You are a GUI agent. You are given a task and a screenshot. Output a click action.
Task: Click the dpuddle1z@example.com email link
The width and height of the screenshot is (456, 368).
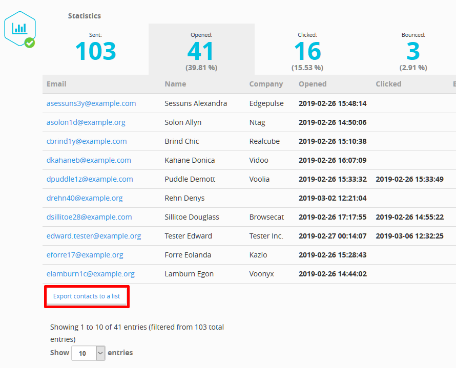pos(89,179)
